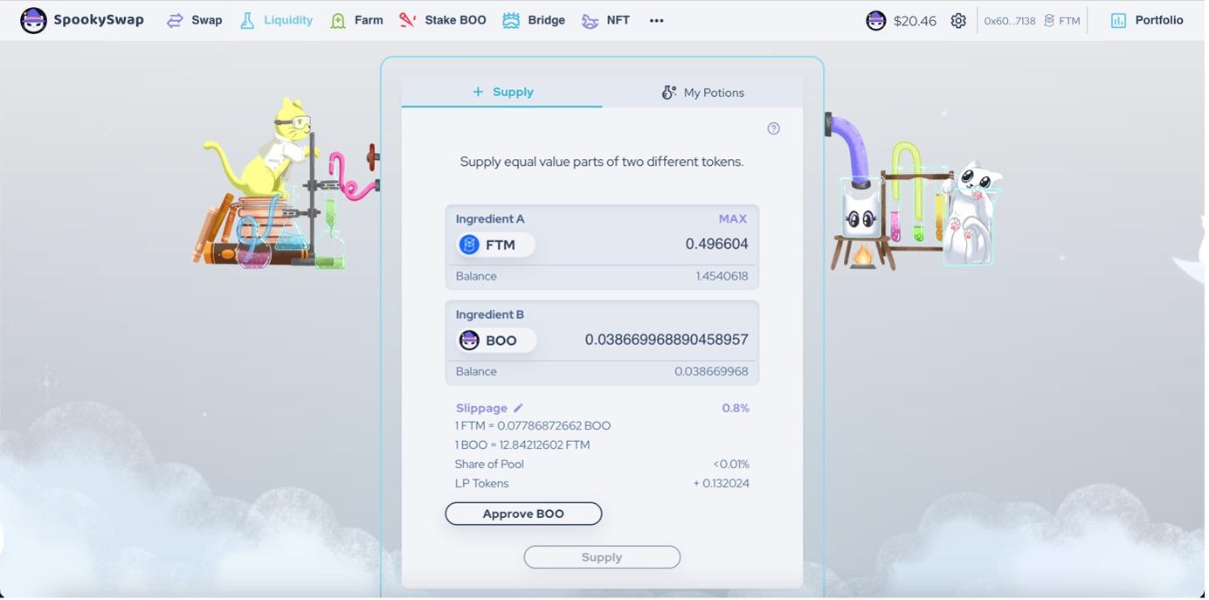Click the Farm sprout icon
Image resolution: width=1209 pixels, height=600 pixels.
(338, 20)
